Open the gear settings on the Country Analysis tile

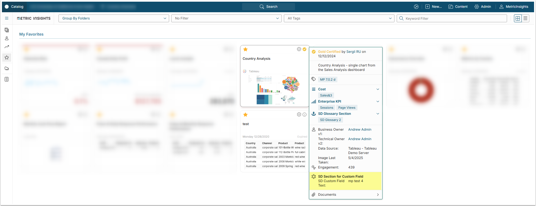pos(299,49)
